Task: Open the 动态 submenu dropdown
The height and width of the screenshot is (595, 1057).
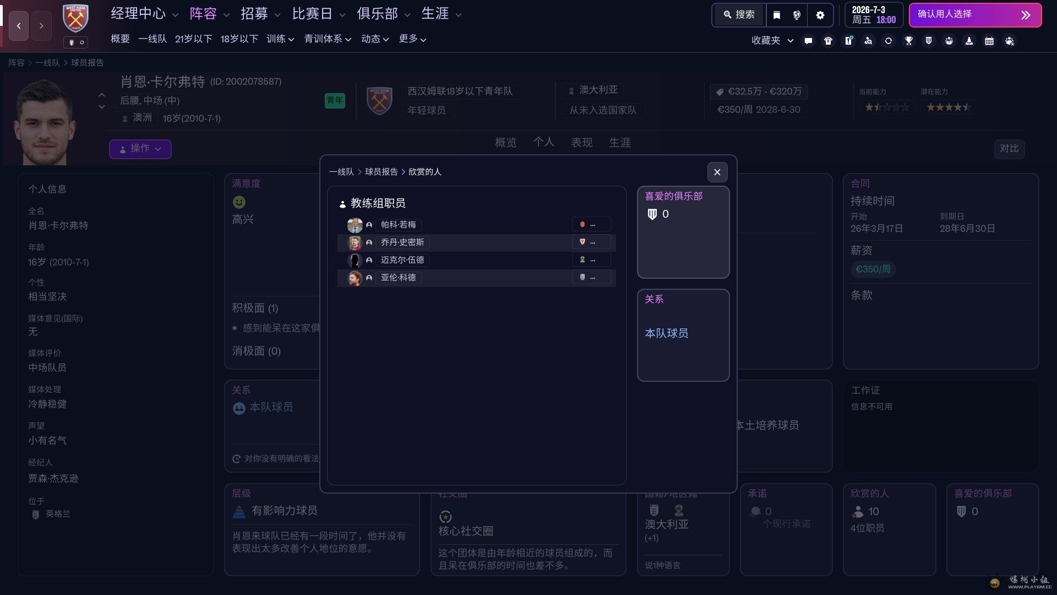Action: click(375, 39)
